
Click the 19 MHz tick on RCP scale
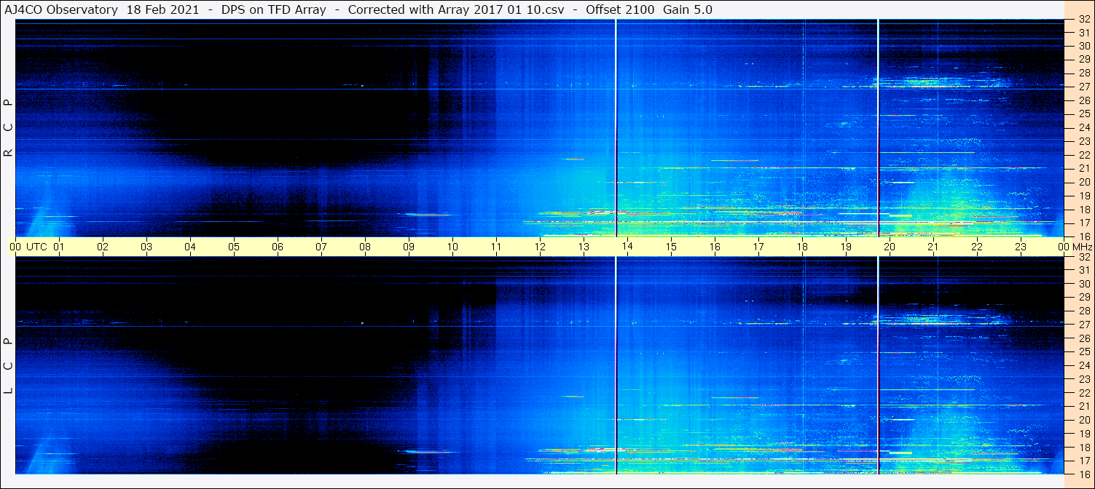point(1084,196)
